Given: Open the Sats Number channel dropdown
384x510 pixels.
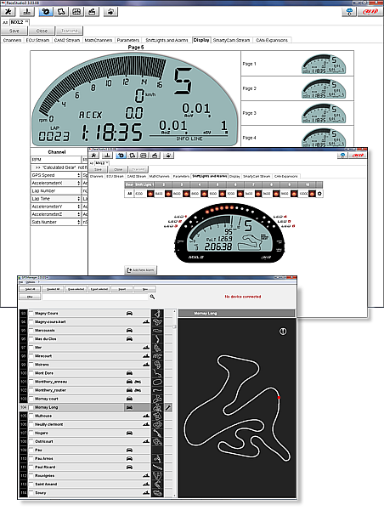Looking at the screenshot, I should point(55,222).
